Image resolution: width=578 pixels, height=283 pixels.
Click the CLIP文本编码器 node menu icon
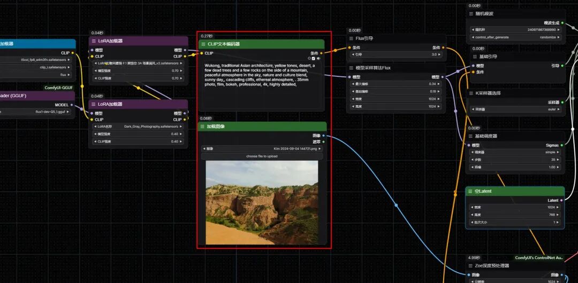click(202, 44)
